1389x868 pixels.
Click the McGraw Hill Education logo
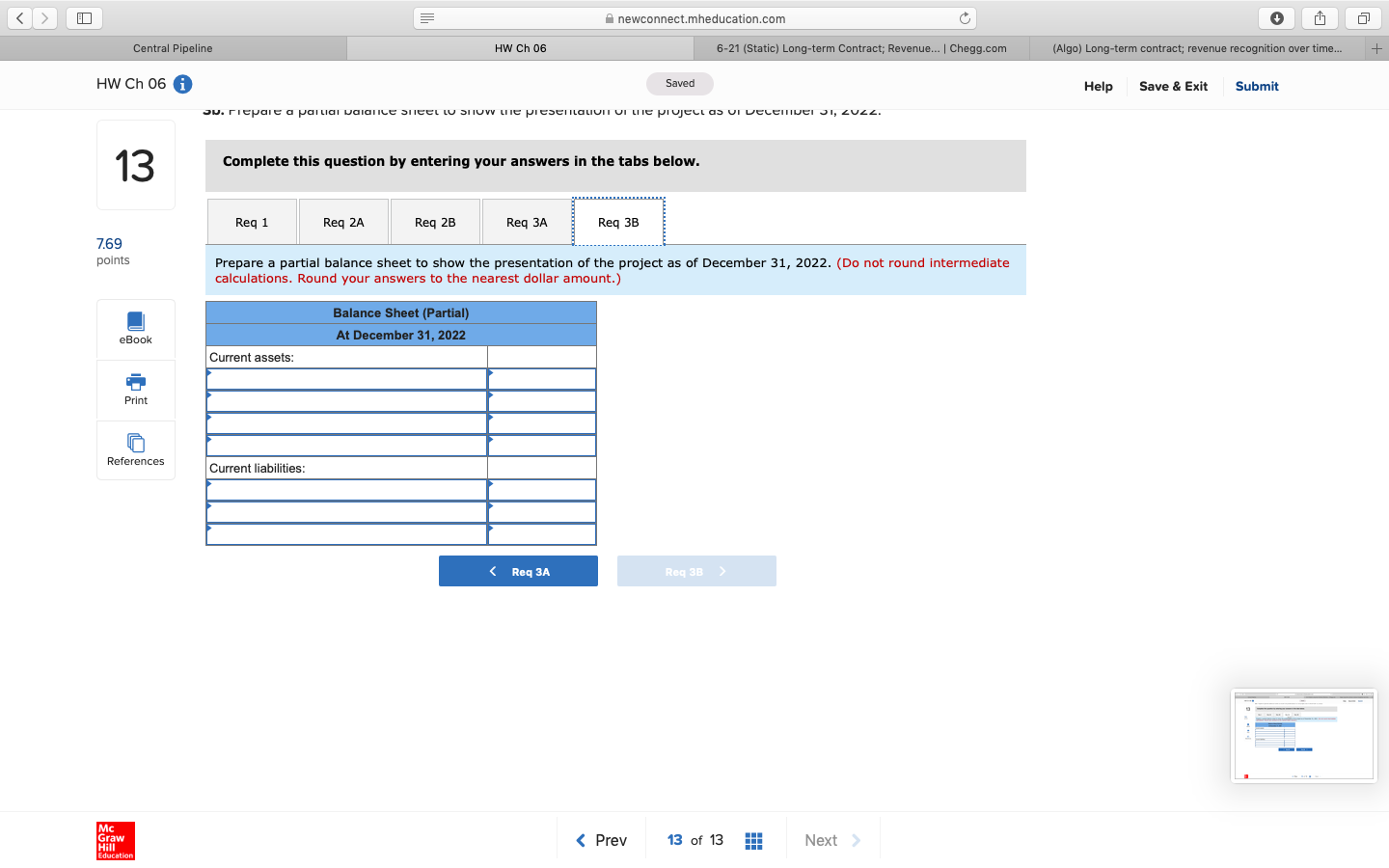point(115,840)
